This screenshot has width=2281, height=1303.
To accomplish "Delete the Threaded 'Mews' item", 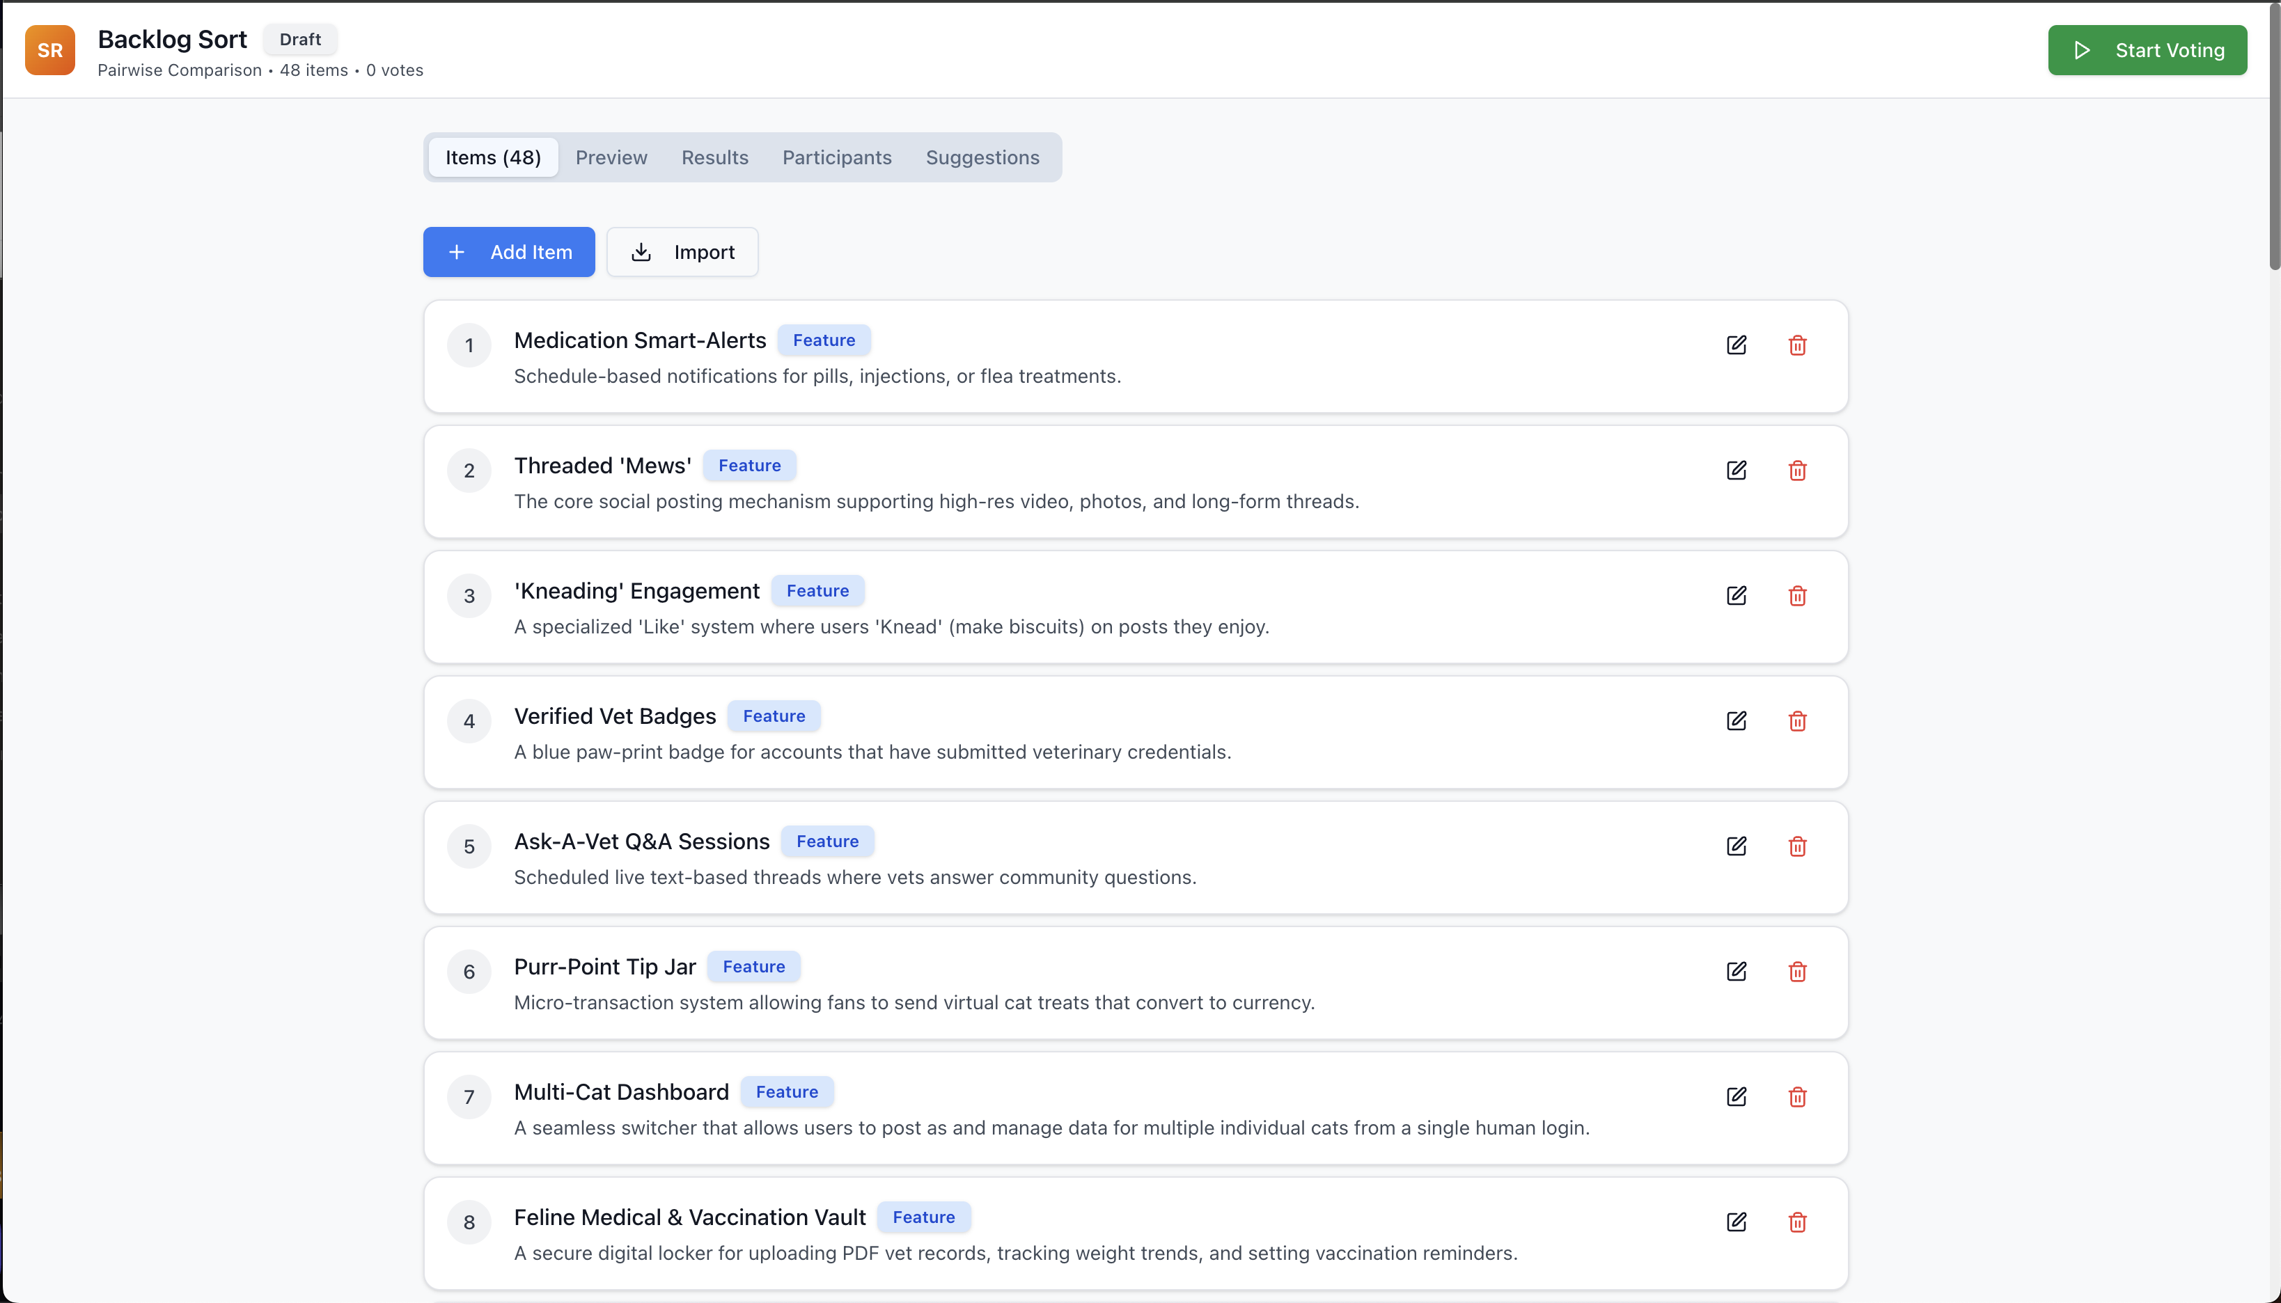I will point(1796,471).
